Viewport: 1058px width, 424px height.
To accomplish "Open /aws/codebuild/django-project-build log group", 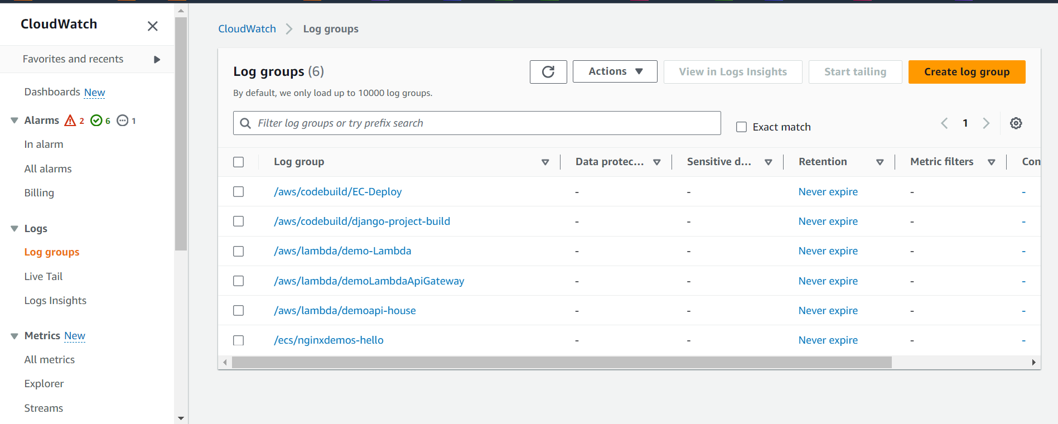I will [362, 221].
